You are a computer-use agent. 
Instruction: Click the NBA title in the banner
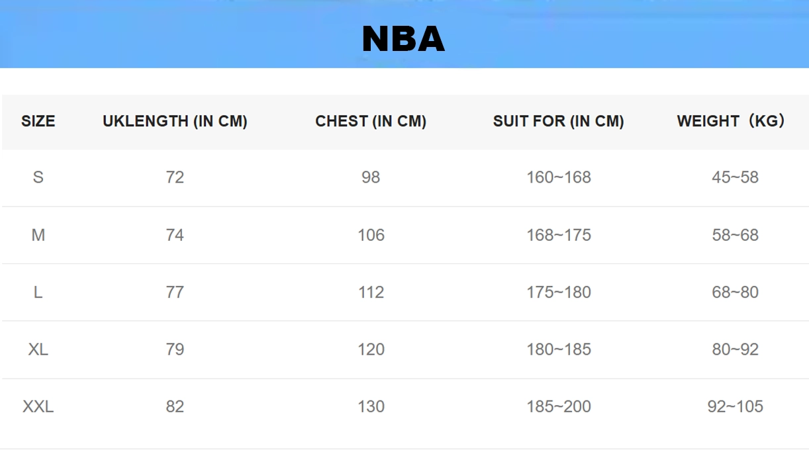(403, 40)
